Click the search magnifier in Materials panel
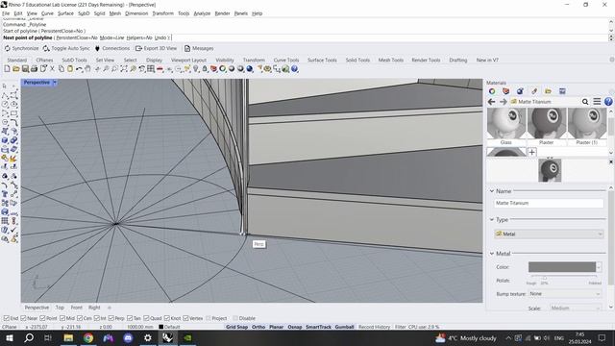The height and width of the screenshot is (346, 615). point(585,102)
